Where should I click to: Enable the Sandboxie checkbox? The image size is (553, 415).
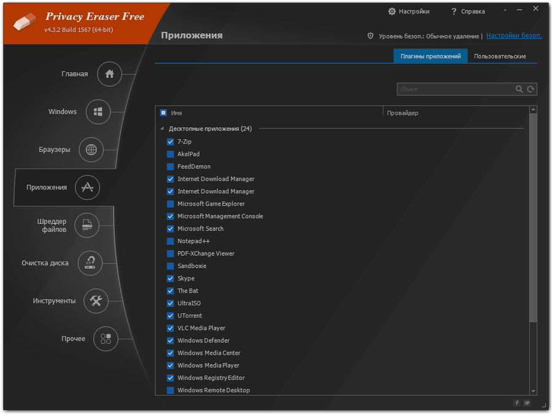point(170,266)
